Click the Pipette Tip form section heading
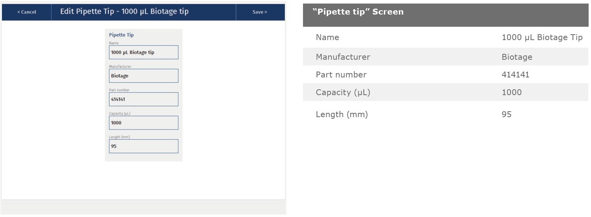591x217 pixels. point(122,35)
